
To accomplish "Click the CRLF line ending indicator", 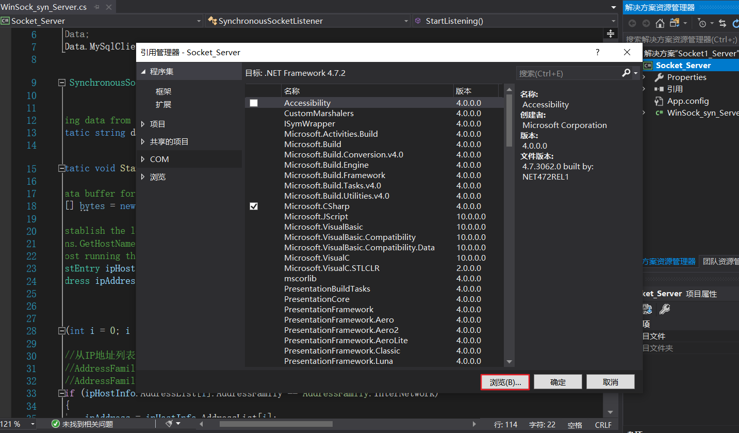I will tap(603, 425).
